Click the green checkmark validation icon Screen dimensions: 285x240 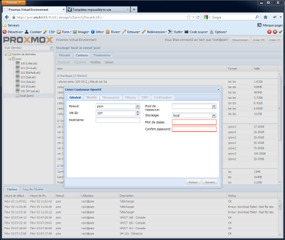click(x=281, y=32)
